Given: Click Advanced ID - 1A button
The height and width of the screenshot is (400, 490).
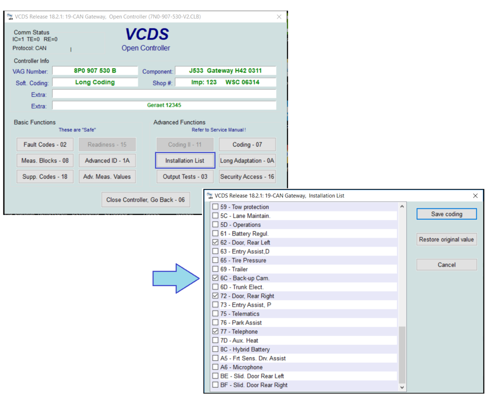Looking at the screenshot, I should pyautogui.click(x=107, y=160).
